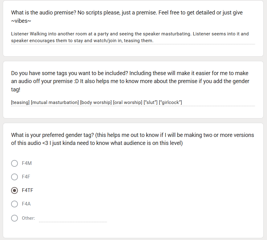
Task: Place cursor on 'Listener Walking' in premise answer
Action: point(29,34)
